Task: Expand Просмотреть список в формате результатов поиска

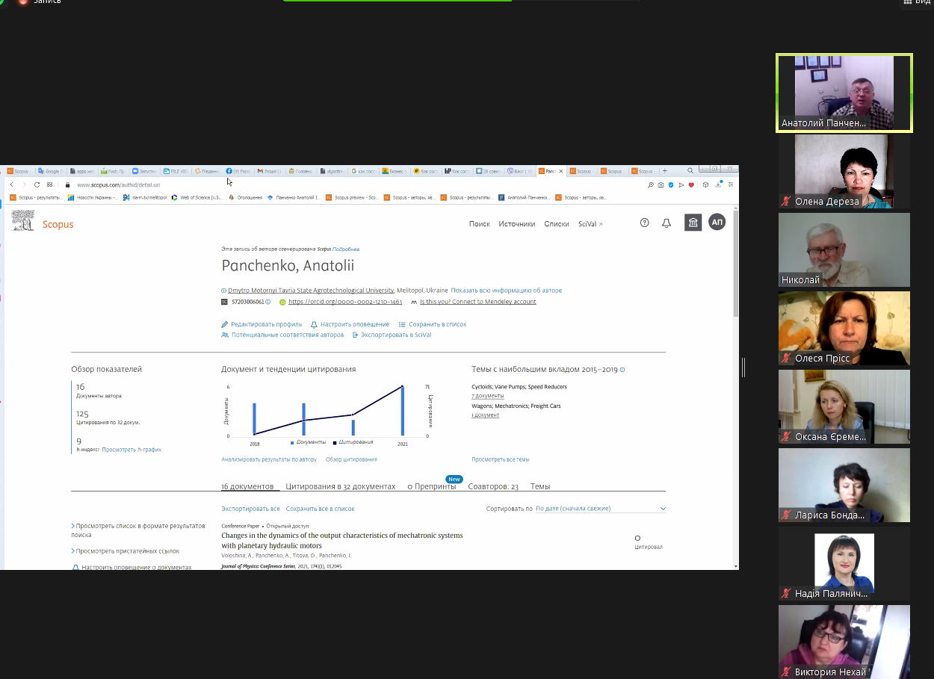Action: pyautogui.click(x=138, y=530)
